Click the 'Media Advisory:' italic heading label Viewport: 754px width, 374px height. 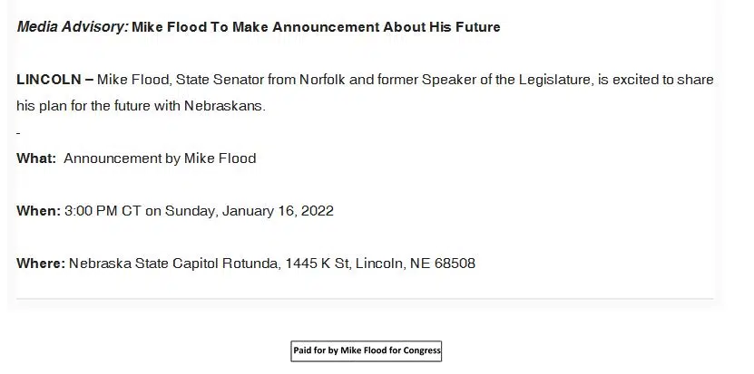(x=72, y=27)
